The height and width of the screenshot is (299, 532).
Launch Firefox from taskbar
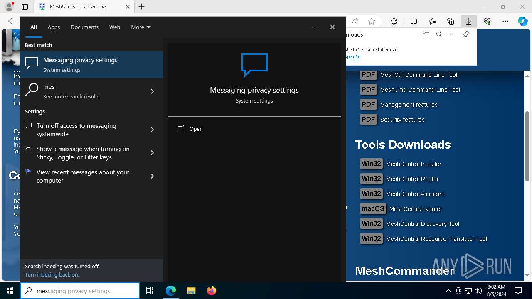coord(211,291)
